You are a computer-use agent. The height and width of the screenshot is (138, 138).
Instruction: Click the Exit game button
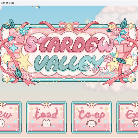coord(127,117)
